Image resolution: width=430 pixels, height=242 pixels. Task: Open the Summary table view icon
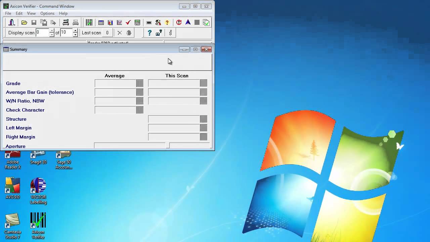coord(101,23)
